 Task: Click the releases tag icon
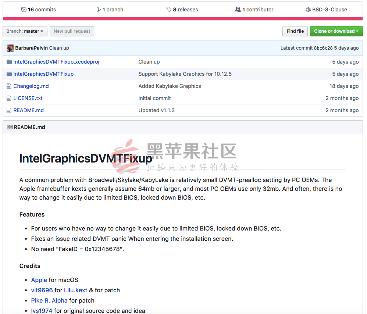[169, 10]
